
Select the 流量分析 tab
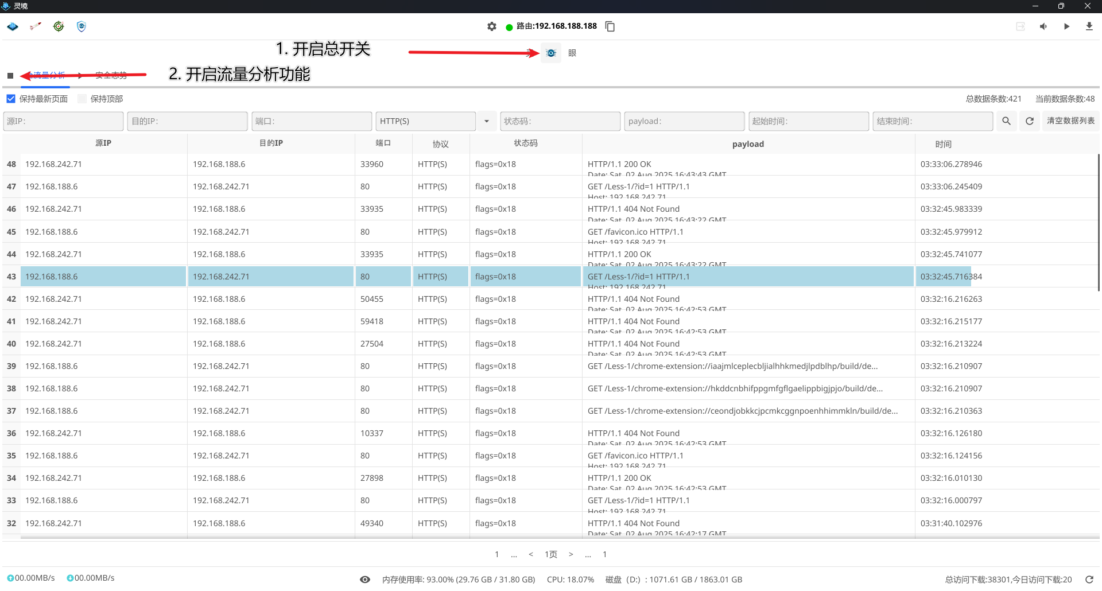pyautogui.click(x=48, y=75)
